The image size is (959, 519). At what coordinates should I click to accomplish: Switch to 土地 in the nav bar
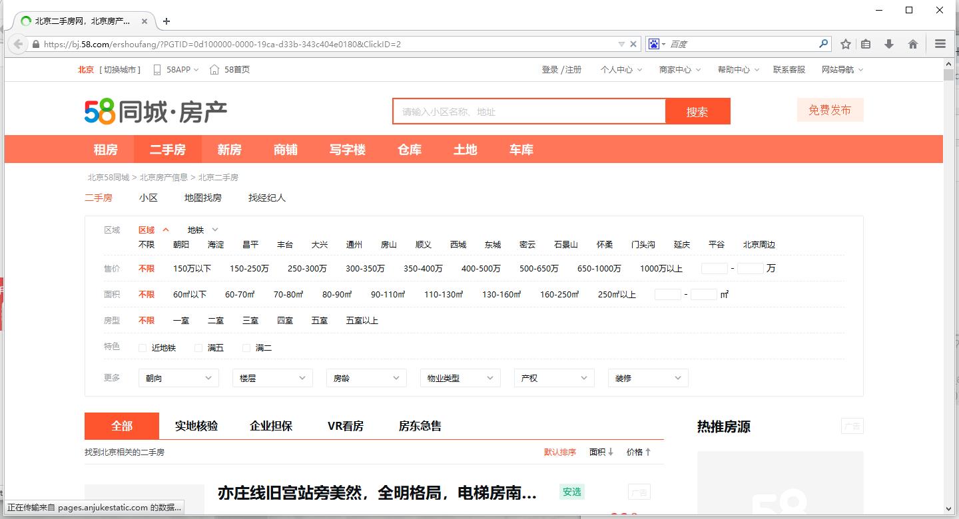(465, 150)
